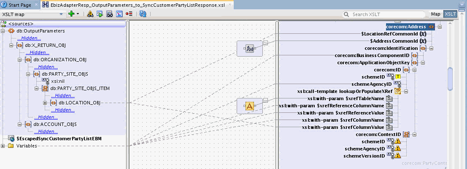Click Hidden link directly under db:PARTY_SITE_OBJS_ITEM

coord(62,95)
